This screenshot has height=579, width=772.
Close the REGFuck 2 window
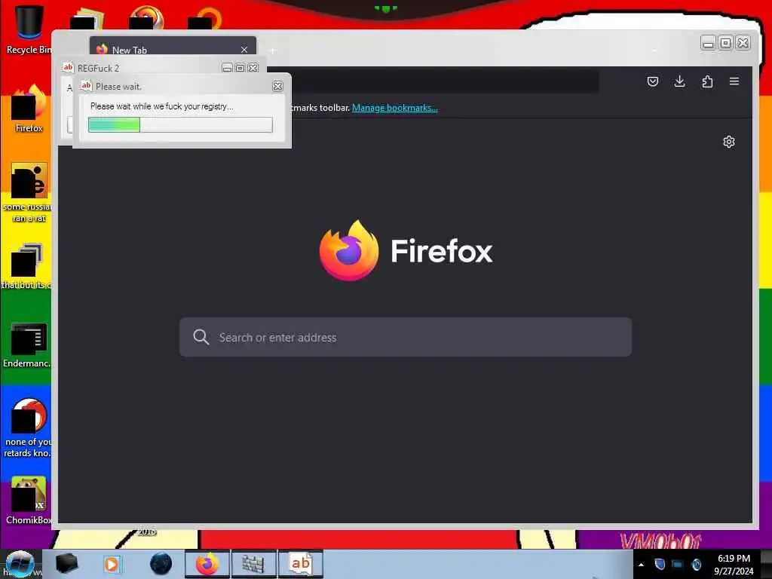click(253, 68)
